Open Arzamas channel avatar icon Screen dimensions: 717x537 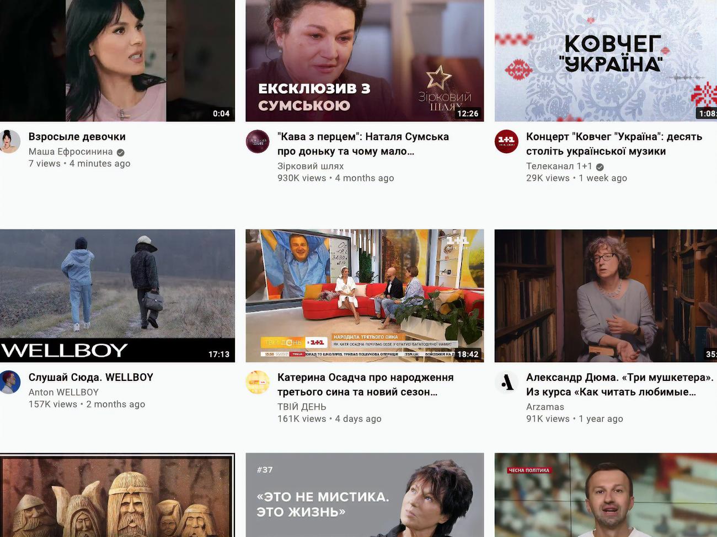[x=506, y=383]
